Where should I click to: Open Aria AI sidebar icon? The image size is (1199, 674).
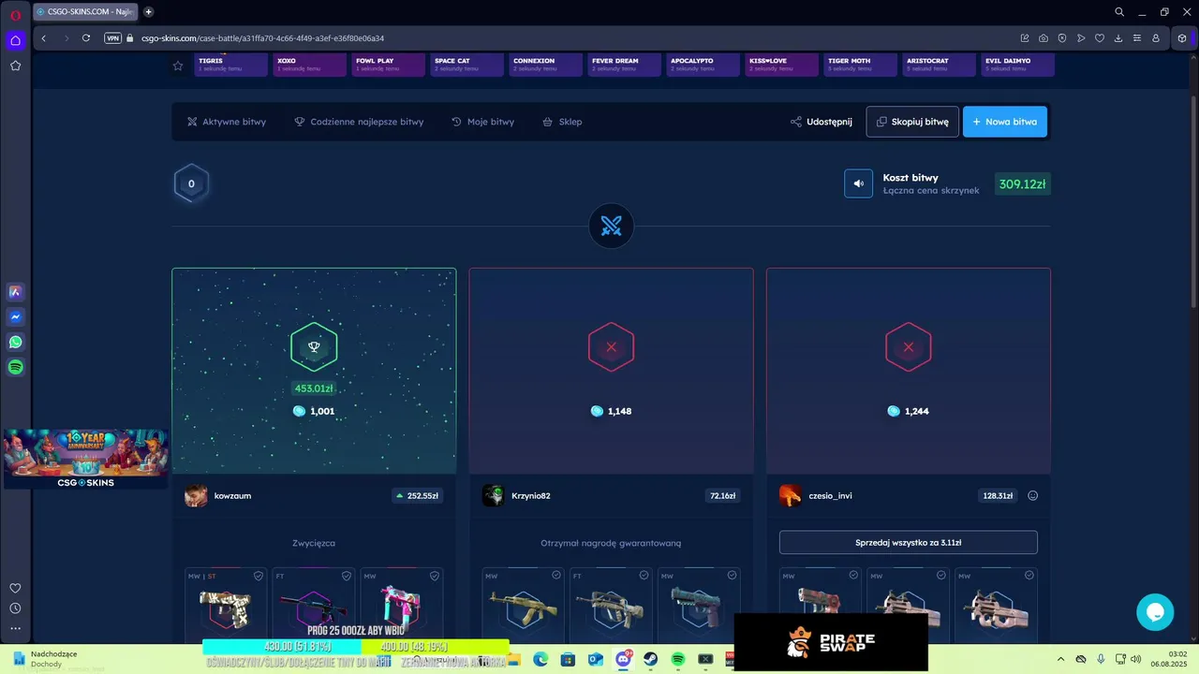click(x=15, y=292)
